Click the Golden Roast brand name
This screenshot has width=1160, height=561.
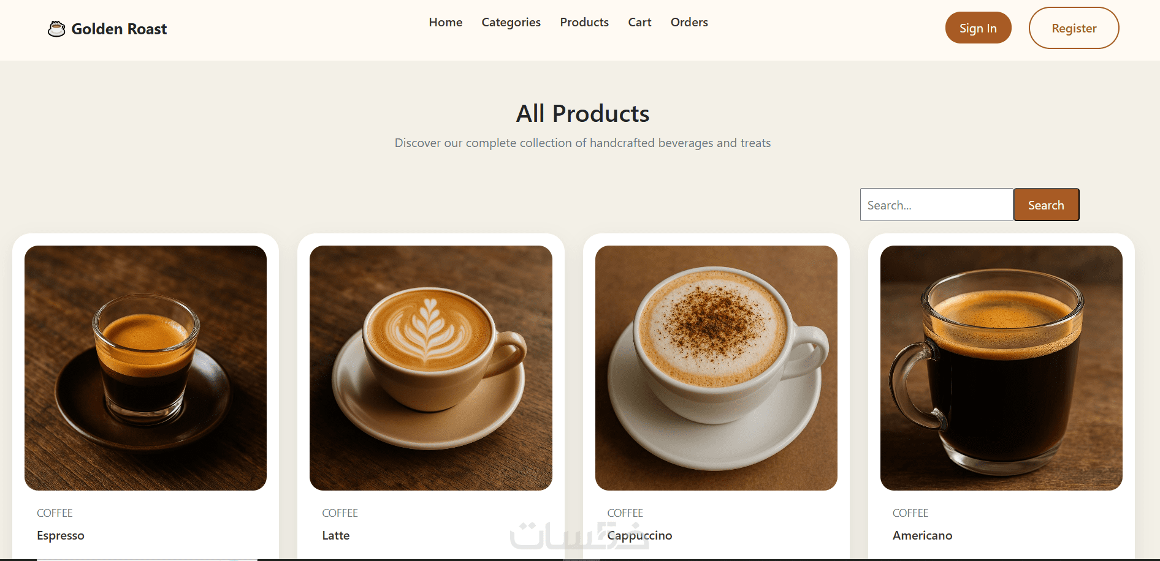pyautogui.click(x=119, y=29)
